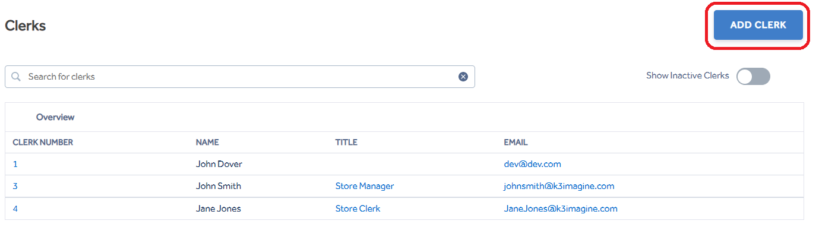
Task: Open the Overview tab
Action: click(x=55, y=117)
